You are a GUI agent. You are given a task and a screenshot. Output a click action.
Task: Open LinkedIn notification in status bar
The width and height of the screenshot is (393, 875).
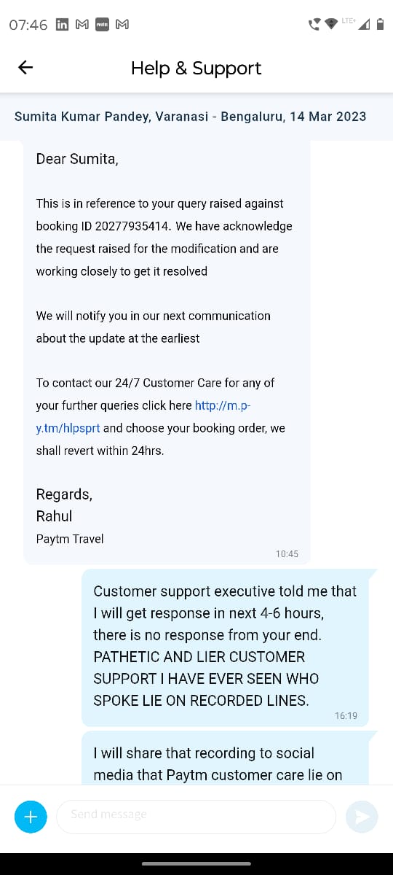(x=63, y=24)
